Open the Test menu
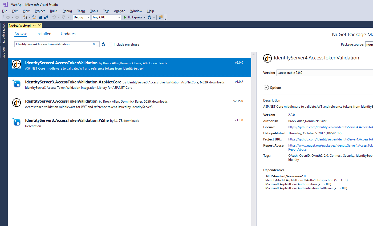The image size is (373, 226). (106, 11)
